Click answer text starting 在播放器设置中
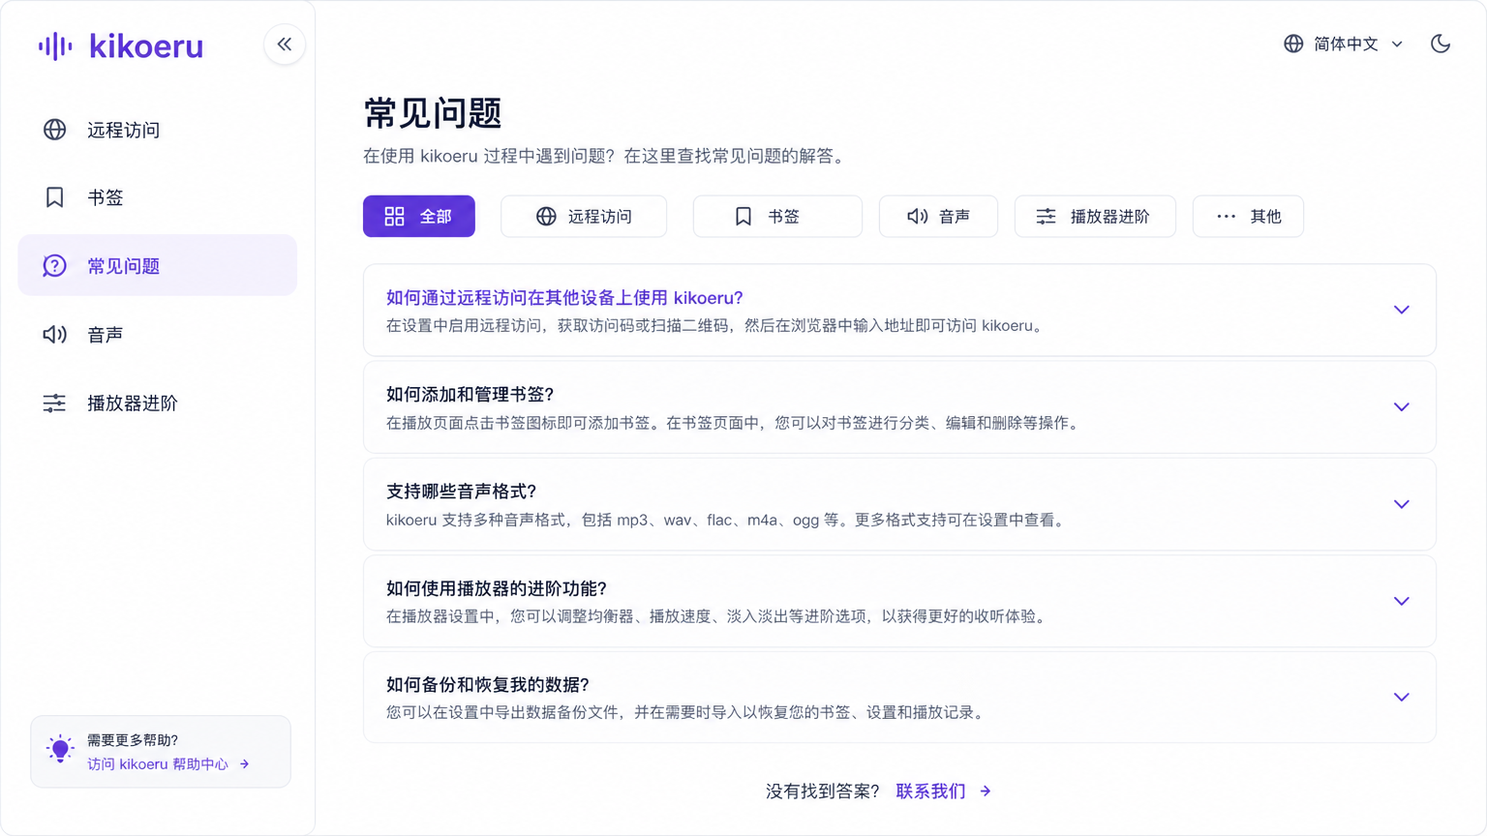Screen dimensions: 1487x836 [719, 616]
